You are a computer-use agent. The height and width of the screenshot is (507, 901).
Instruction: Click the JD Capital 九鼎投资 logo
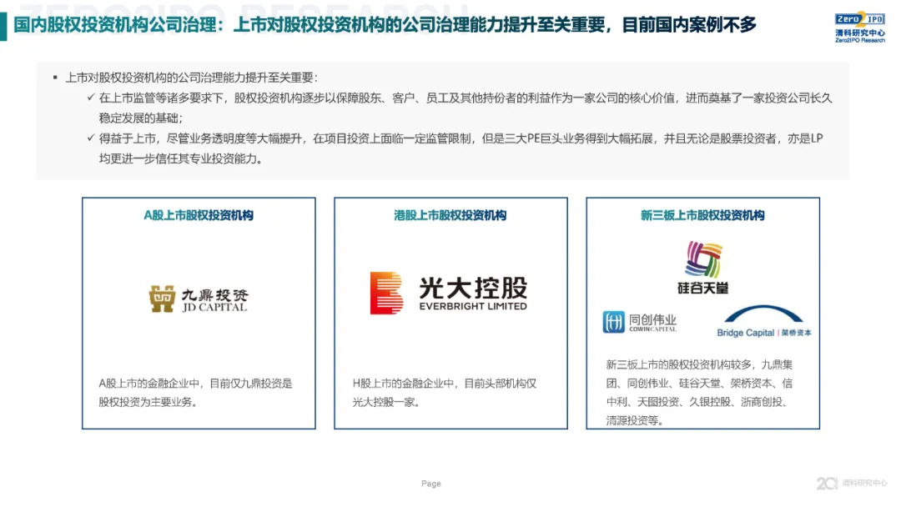[199, 299]
